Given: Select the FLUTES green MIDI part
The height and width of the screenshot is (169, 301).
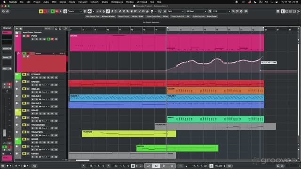Looking at the screenshot, I should click(x=177, y=148).
